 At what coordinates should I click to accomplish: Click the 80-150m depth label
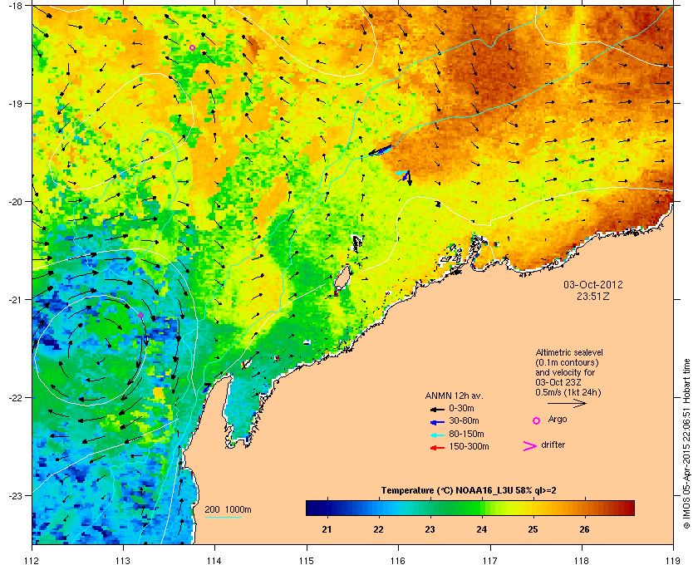(x=466, y=434)
